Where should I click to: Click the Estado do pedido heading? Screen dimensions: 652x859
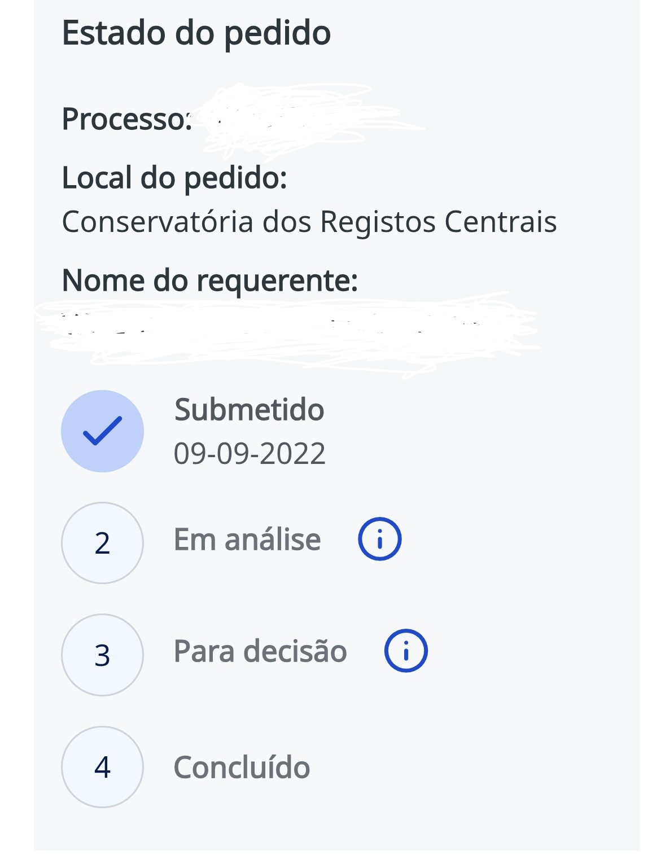click(x=196, y=33)
